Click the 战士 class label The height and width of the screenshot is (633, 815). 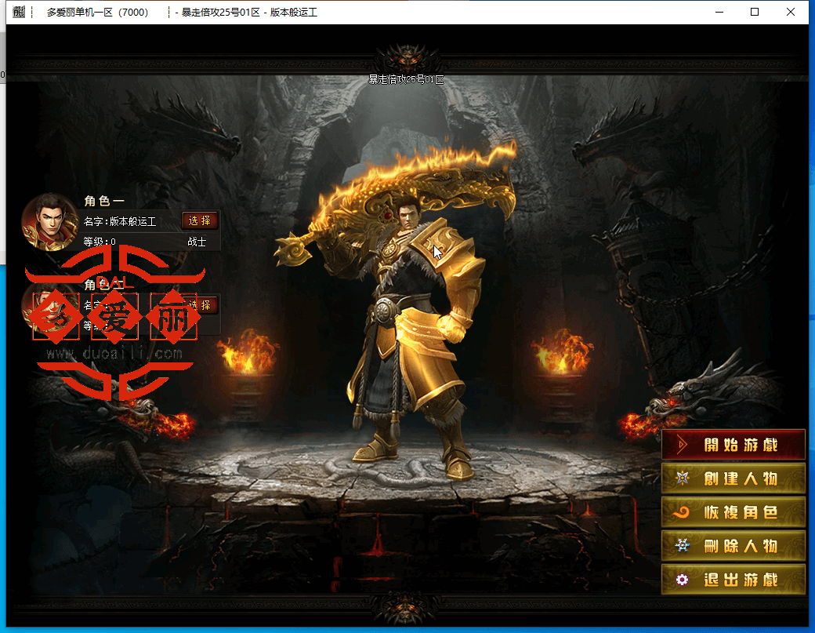tap(197, 242)
